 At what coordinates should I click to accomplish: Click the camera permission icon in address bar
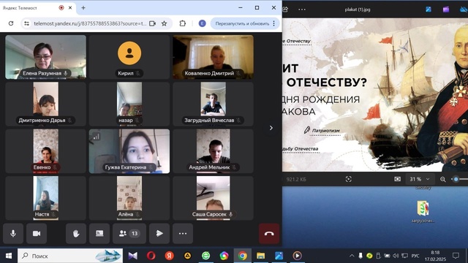[x=153, y=23]
